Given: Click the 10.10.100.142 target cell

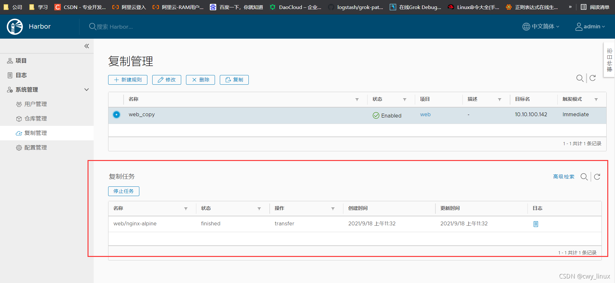Looking at the screenshot, I should pos(531,115).
